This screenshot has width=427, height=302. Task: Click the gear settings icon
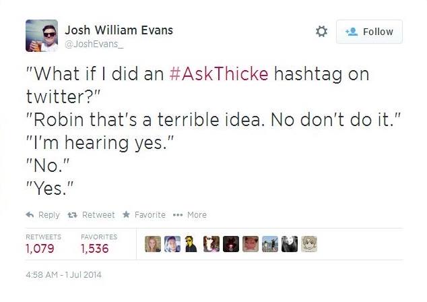pyautogui.click(x=321, y=32)
